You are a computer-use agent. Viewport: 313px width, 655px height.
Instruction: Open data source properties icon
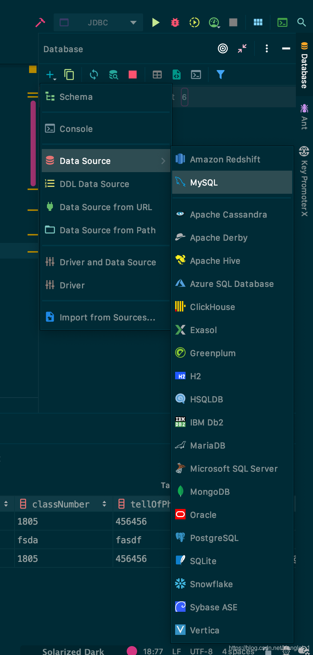pyautogui.click(x=113, y=75)
